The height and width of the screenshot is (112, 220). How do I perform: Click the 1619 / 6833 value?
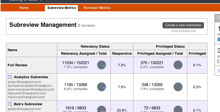pos(76,108)
